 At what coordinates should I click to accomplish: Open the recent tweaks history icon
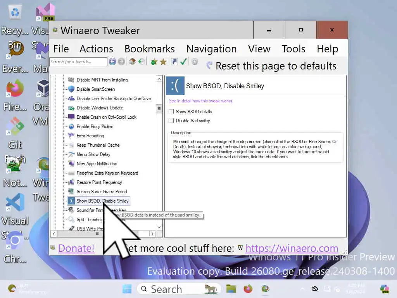(142, 62)
